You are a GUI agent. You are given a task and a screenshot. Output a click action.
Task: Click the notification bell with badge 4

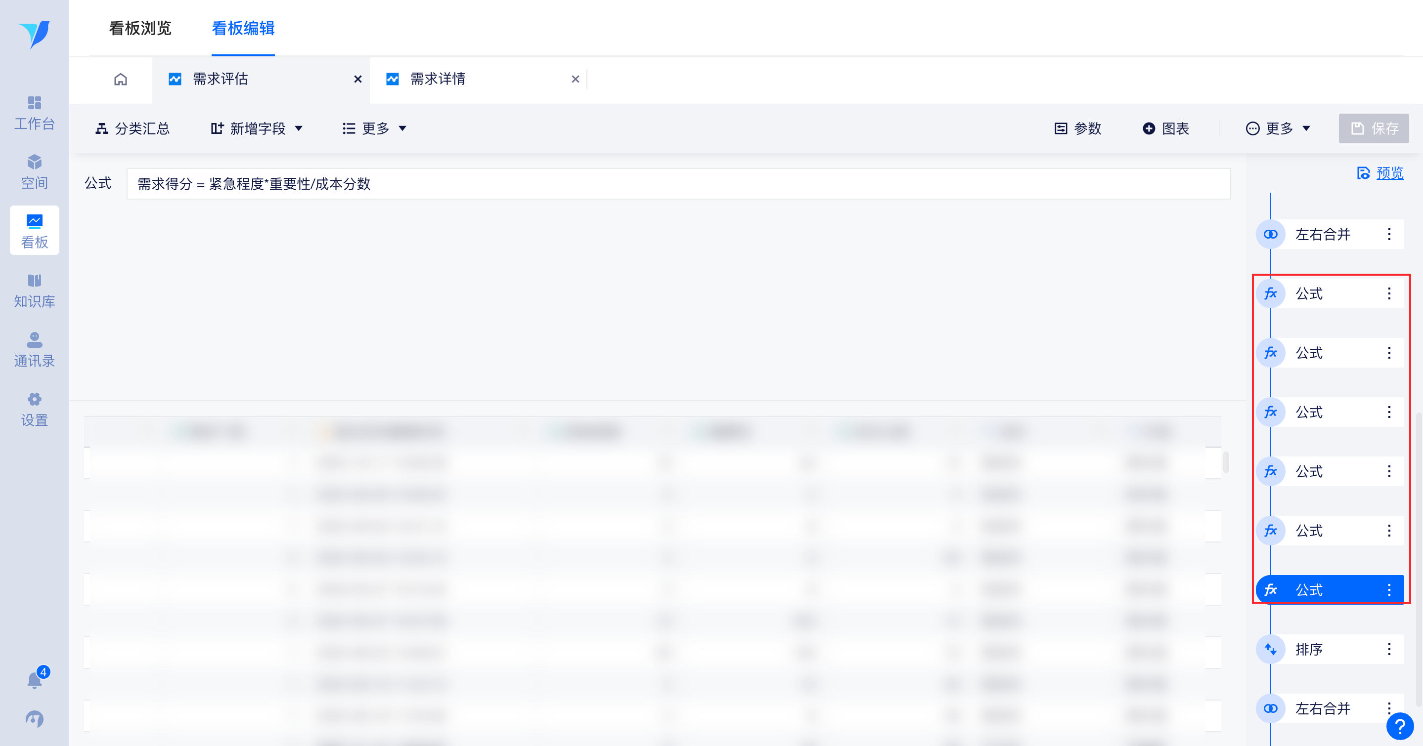pyautogui.click(x=35, y=680)
